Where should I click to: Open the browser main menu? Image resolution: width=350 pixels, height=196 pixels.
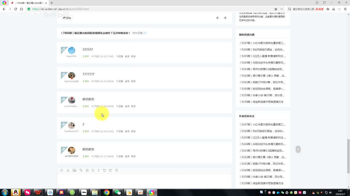346,9
